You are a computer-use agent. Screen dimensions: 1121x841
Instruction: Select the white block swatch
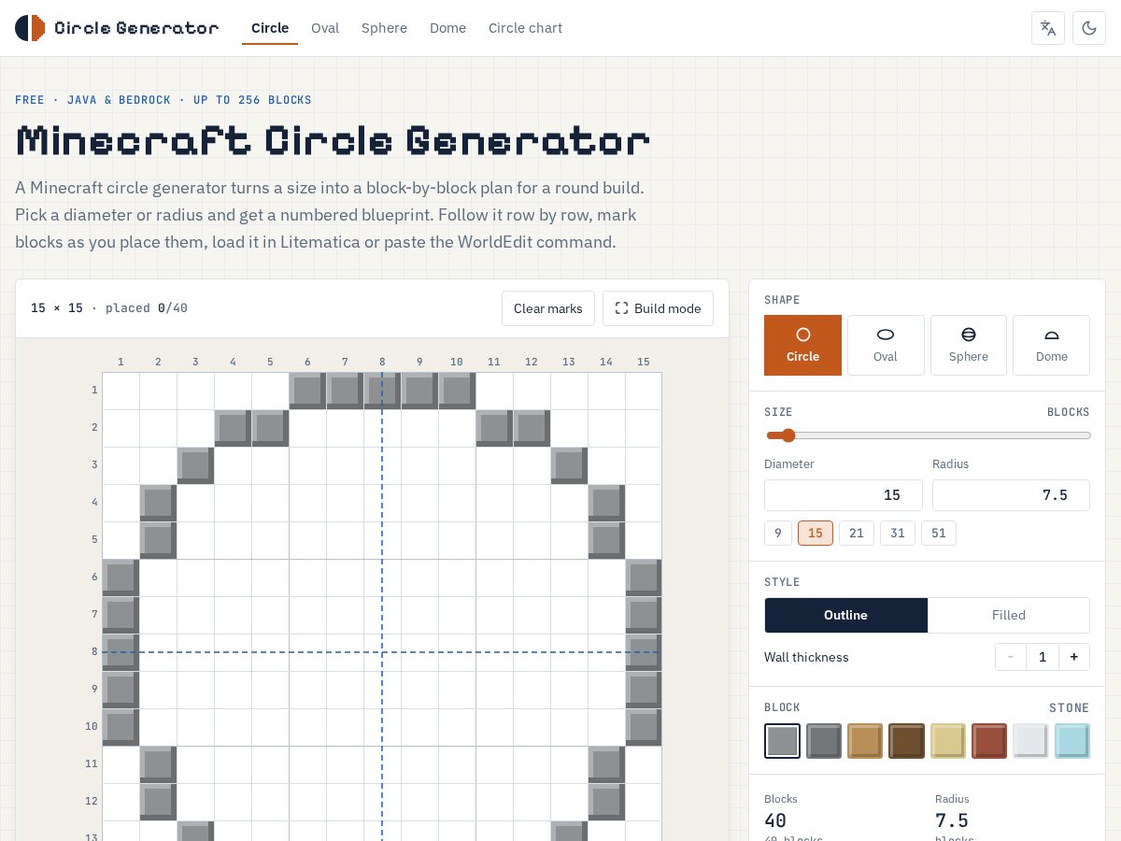pos(1031,741)
